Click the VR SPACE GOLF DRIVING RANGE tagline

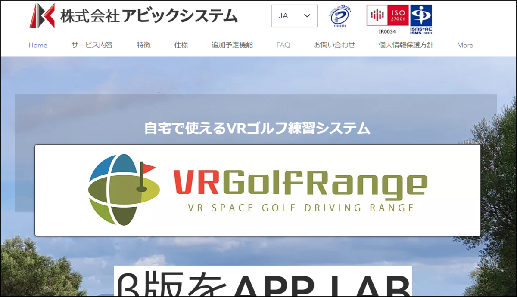[x=301, y=208]
